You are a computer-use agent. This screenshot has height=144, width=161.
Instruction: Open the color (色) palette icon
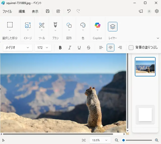tap(83, 25)
